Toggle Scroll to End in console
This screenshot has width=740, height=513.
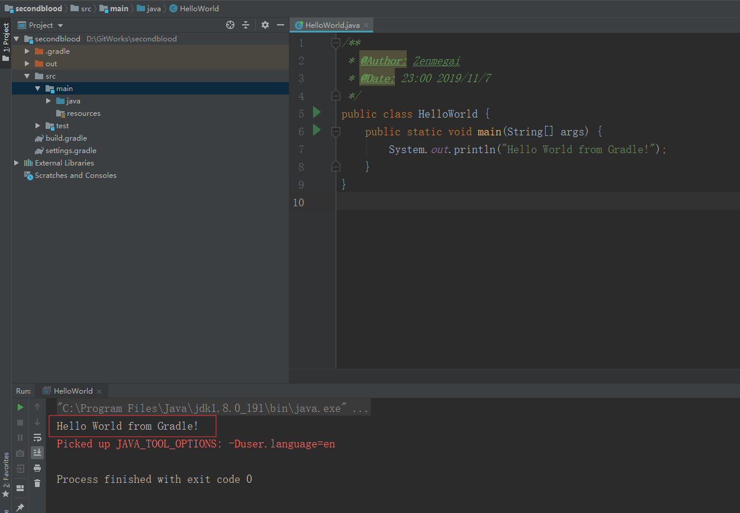(x=37, y=453)
